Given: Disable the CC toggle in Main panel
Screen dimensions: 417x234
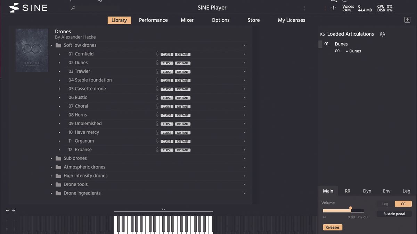Looking at the screenshot, I should click(403, 204).
